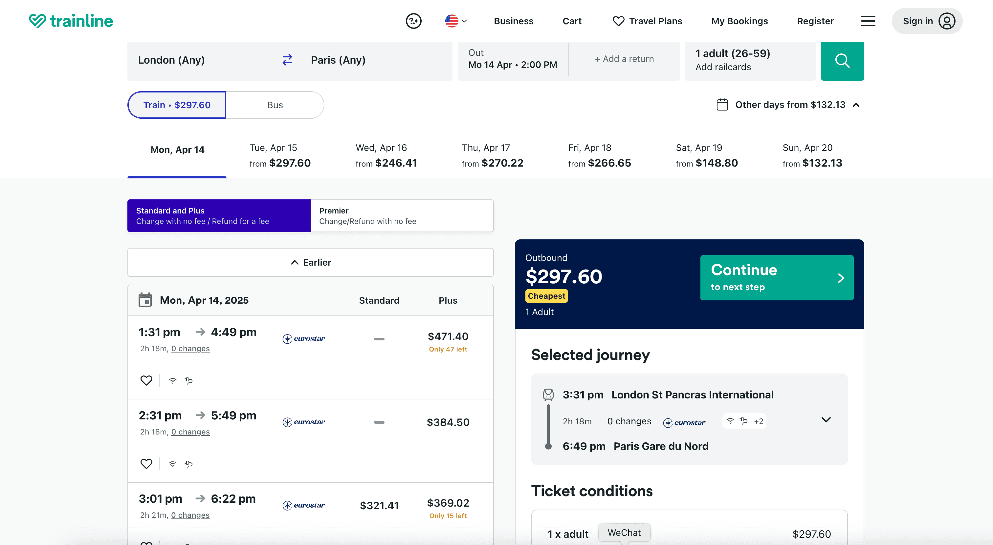This screenshot has height=545, width=993.
Task: Click the trainline logo
Action: (71, 21)
